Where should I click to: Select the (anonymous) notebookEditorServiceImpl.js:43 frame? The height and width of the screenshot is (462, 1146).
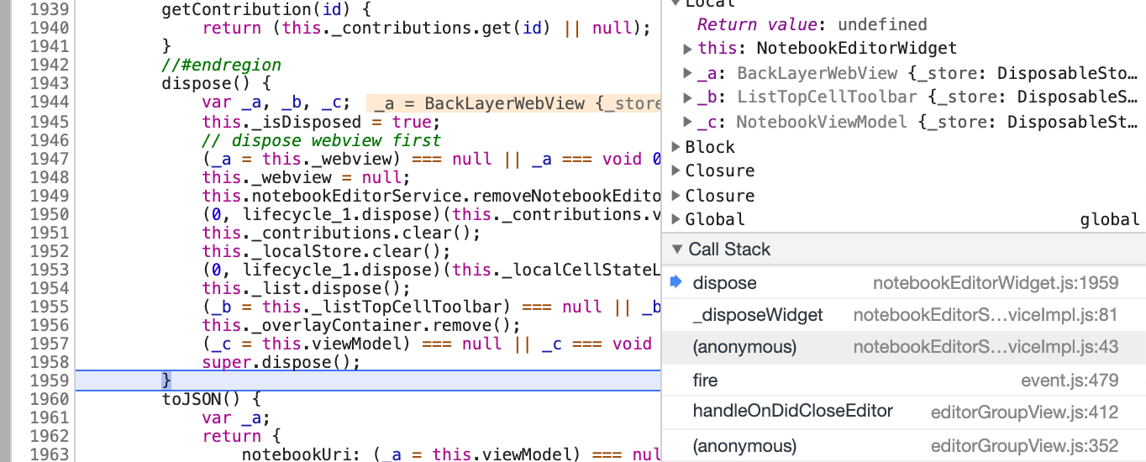tap(904, 347)
